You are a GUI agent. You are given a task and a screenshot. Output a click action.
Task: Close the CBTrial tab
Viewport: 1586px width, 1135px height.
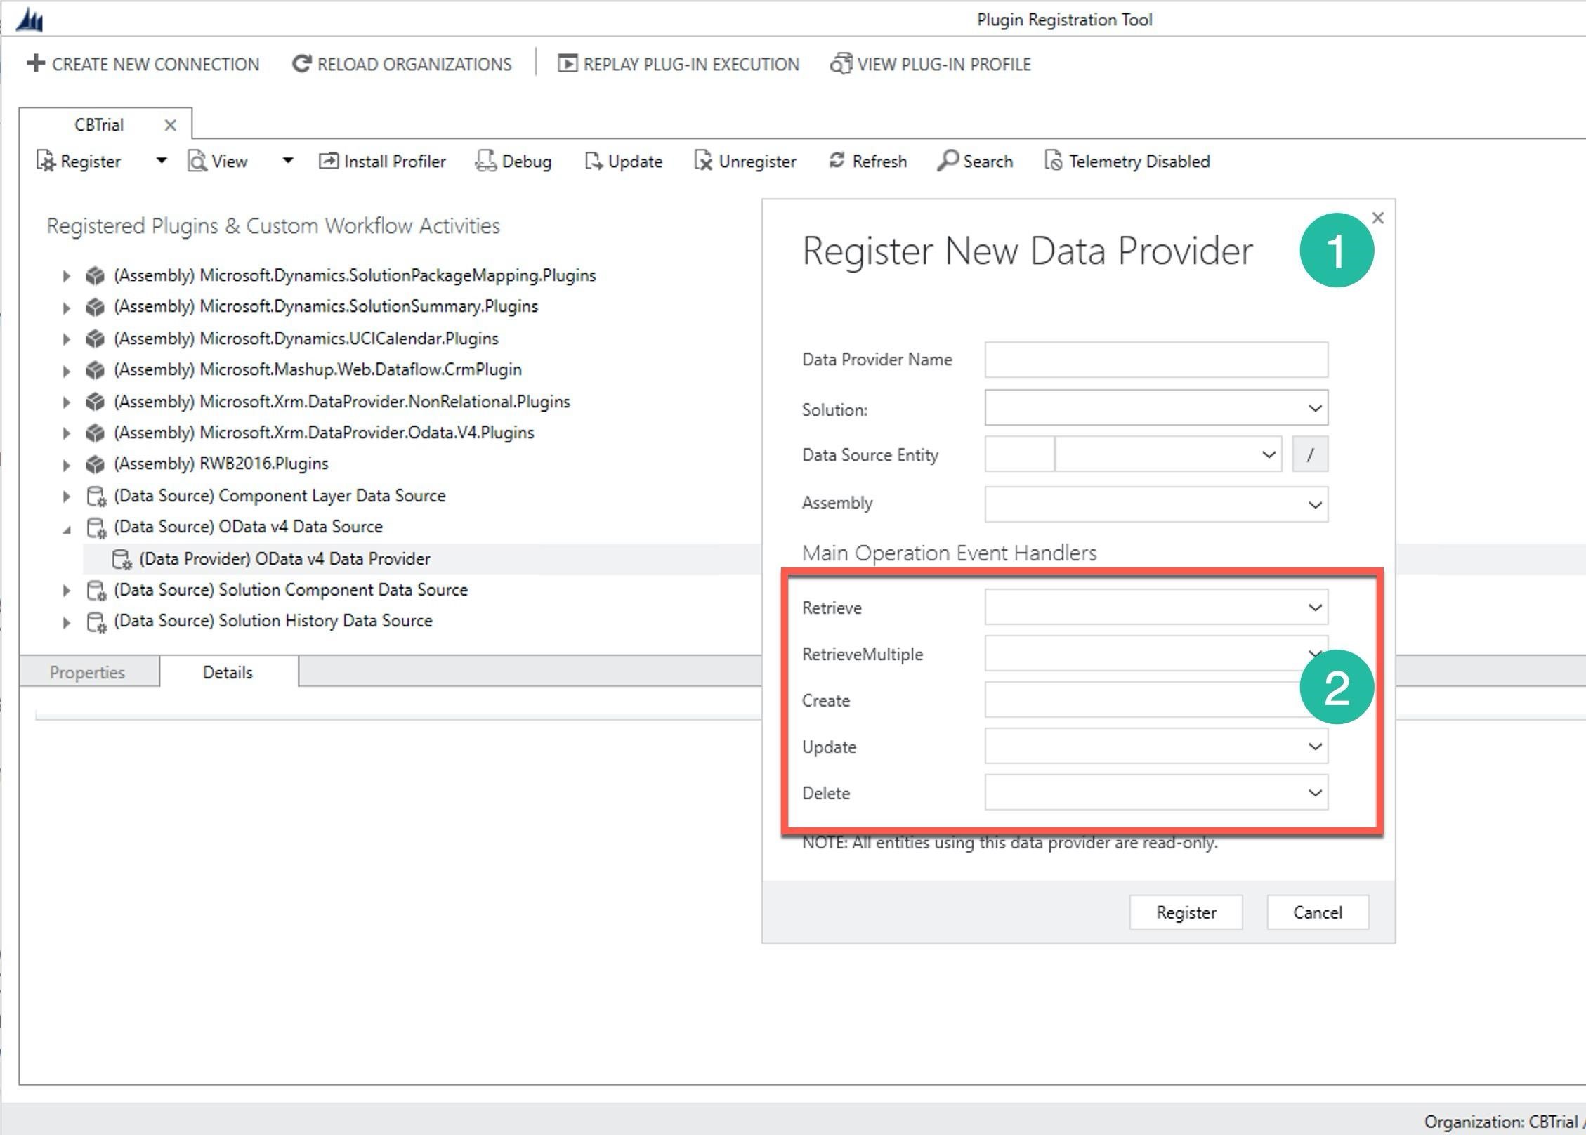[x=170, y=125]
